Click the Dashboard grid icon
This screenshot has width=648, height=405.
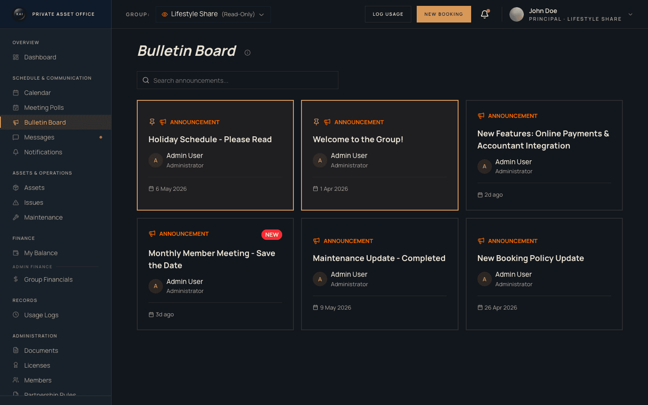pyautogui.click(x=16, y=57)
